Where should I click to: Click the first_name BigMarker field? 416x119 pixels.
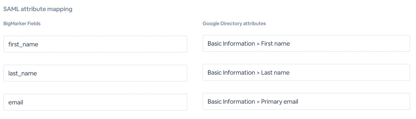tap(95, 44)
